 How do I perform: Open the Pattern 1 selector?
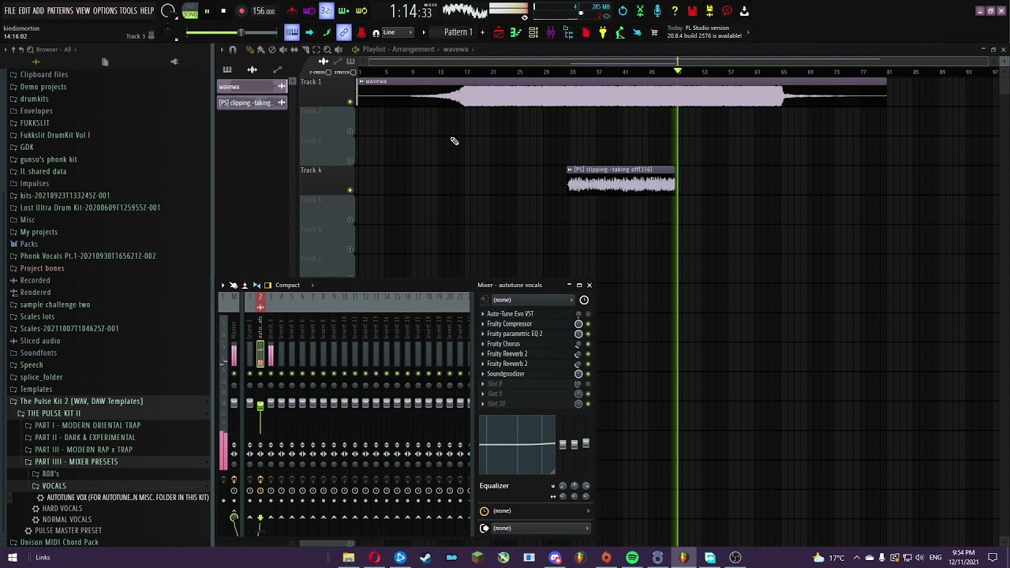click(x=458, y=32)
